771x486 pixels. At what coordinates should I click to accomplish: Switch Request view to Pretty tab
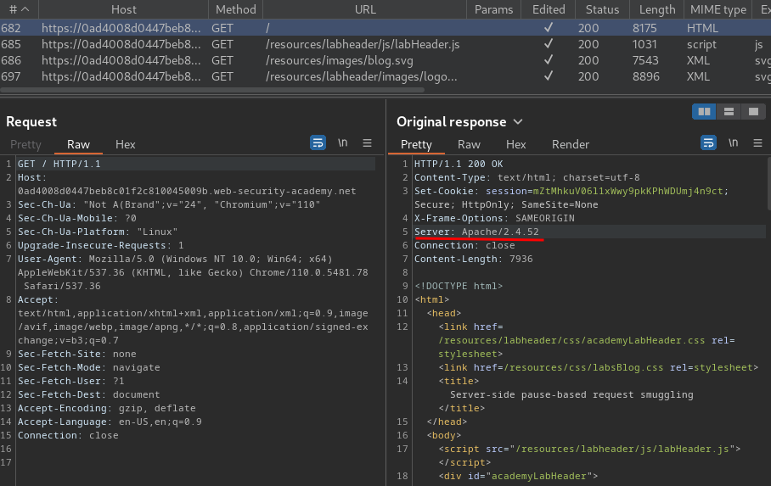pyautogui.click(x=25, y=144)
